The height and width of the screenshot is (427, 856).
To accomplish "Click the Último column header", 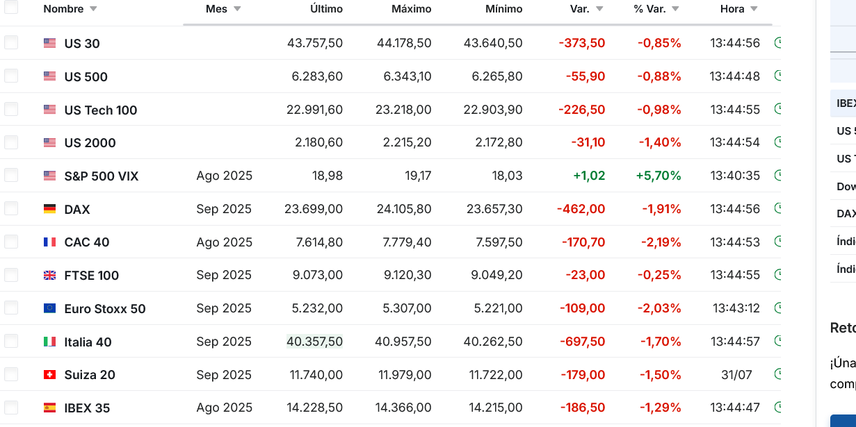I will (327, 9).
